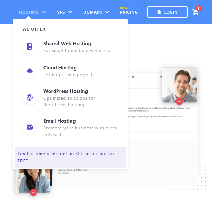Click the Login button

point(167,12)
